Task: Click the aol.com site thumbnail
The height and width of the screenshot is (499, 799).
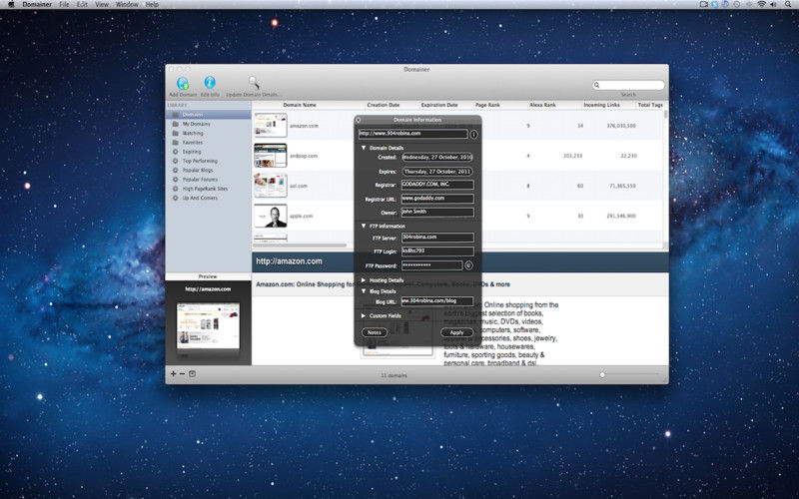Action: click(271, 186)
